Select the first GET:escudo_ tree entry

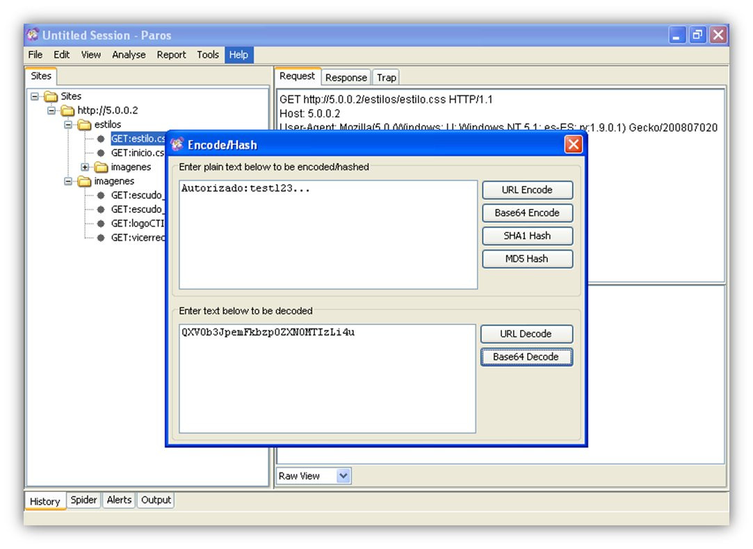click(138, 196)
